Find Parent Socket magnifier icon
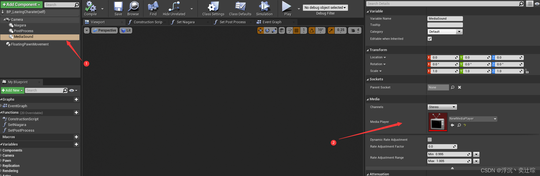The width and height of the screenshot is (540, 176). pos(453,87)
